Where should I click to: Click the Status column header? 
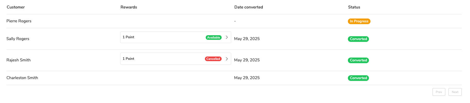[x=354, y=7]
